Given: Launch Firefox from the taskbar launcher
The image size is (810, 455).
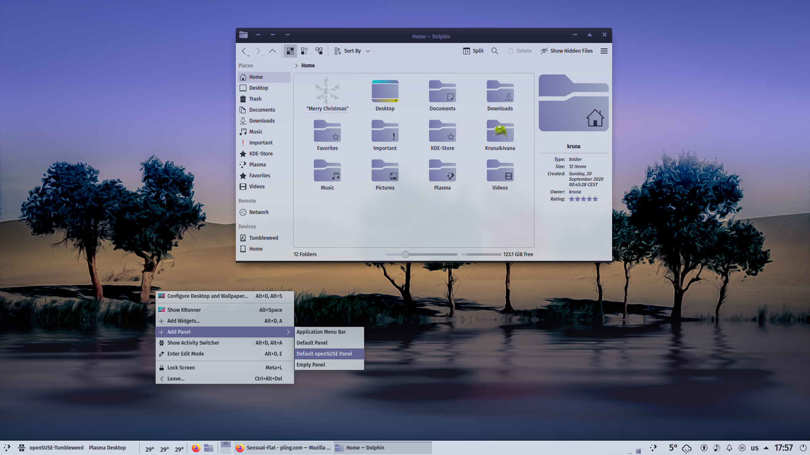Looking at the screenshot, I should pyautogui.click(x=196, y=448).
